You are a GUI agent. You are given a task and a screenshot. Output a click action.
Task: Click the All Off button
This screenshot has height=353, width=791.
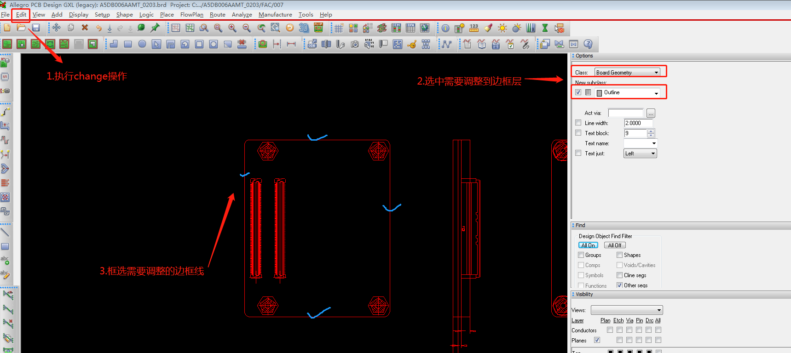(615, 245)
